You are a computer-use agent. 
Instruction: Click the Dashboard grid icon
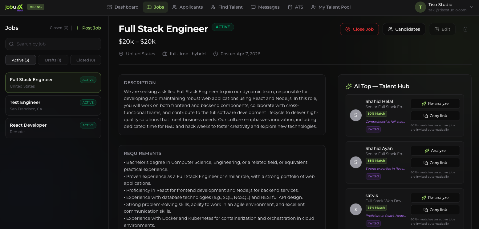pyautogui.click(x=110, y=7)
